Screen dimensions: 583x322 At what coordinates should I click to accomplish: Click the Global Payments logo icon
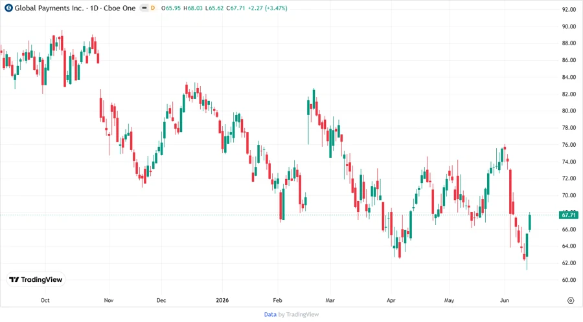8,8
